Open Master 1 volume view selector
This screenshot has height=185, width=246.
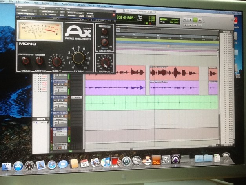click(x=60, y=131)
